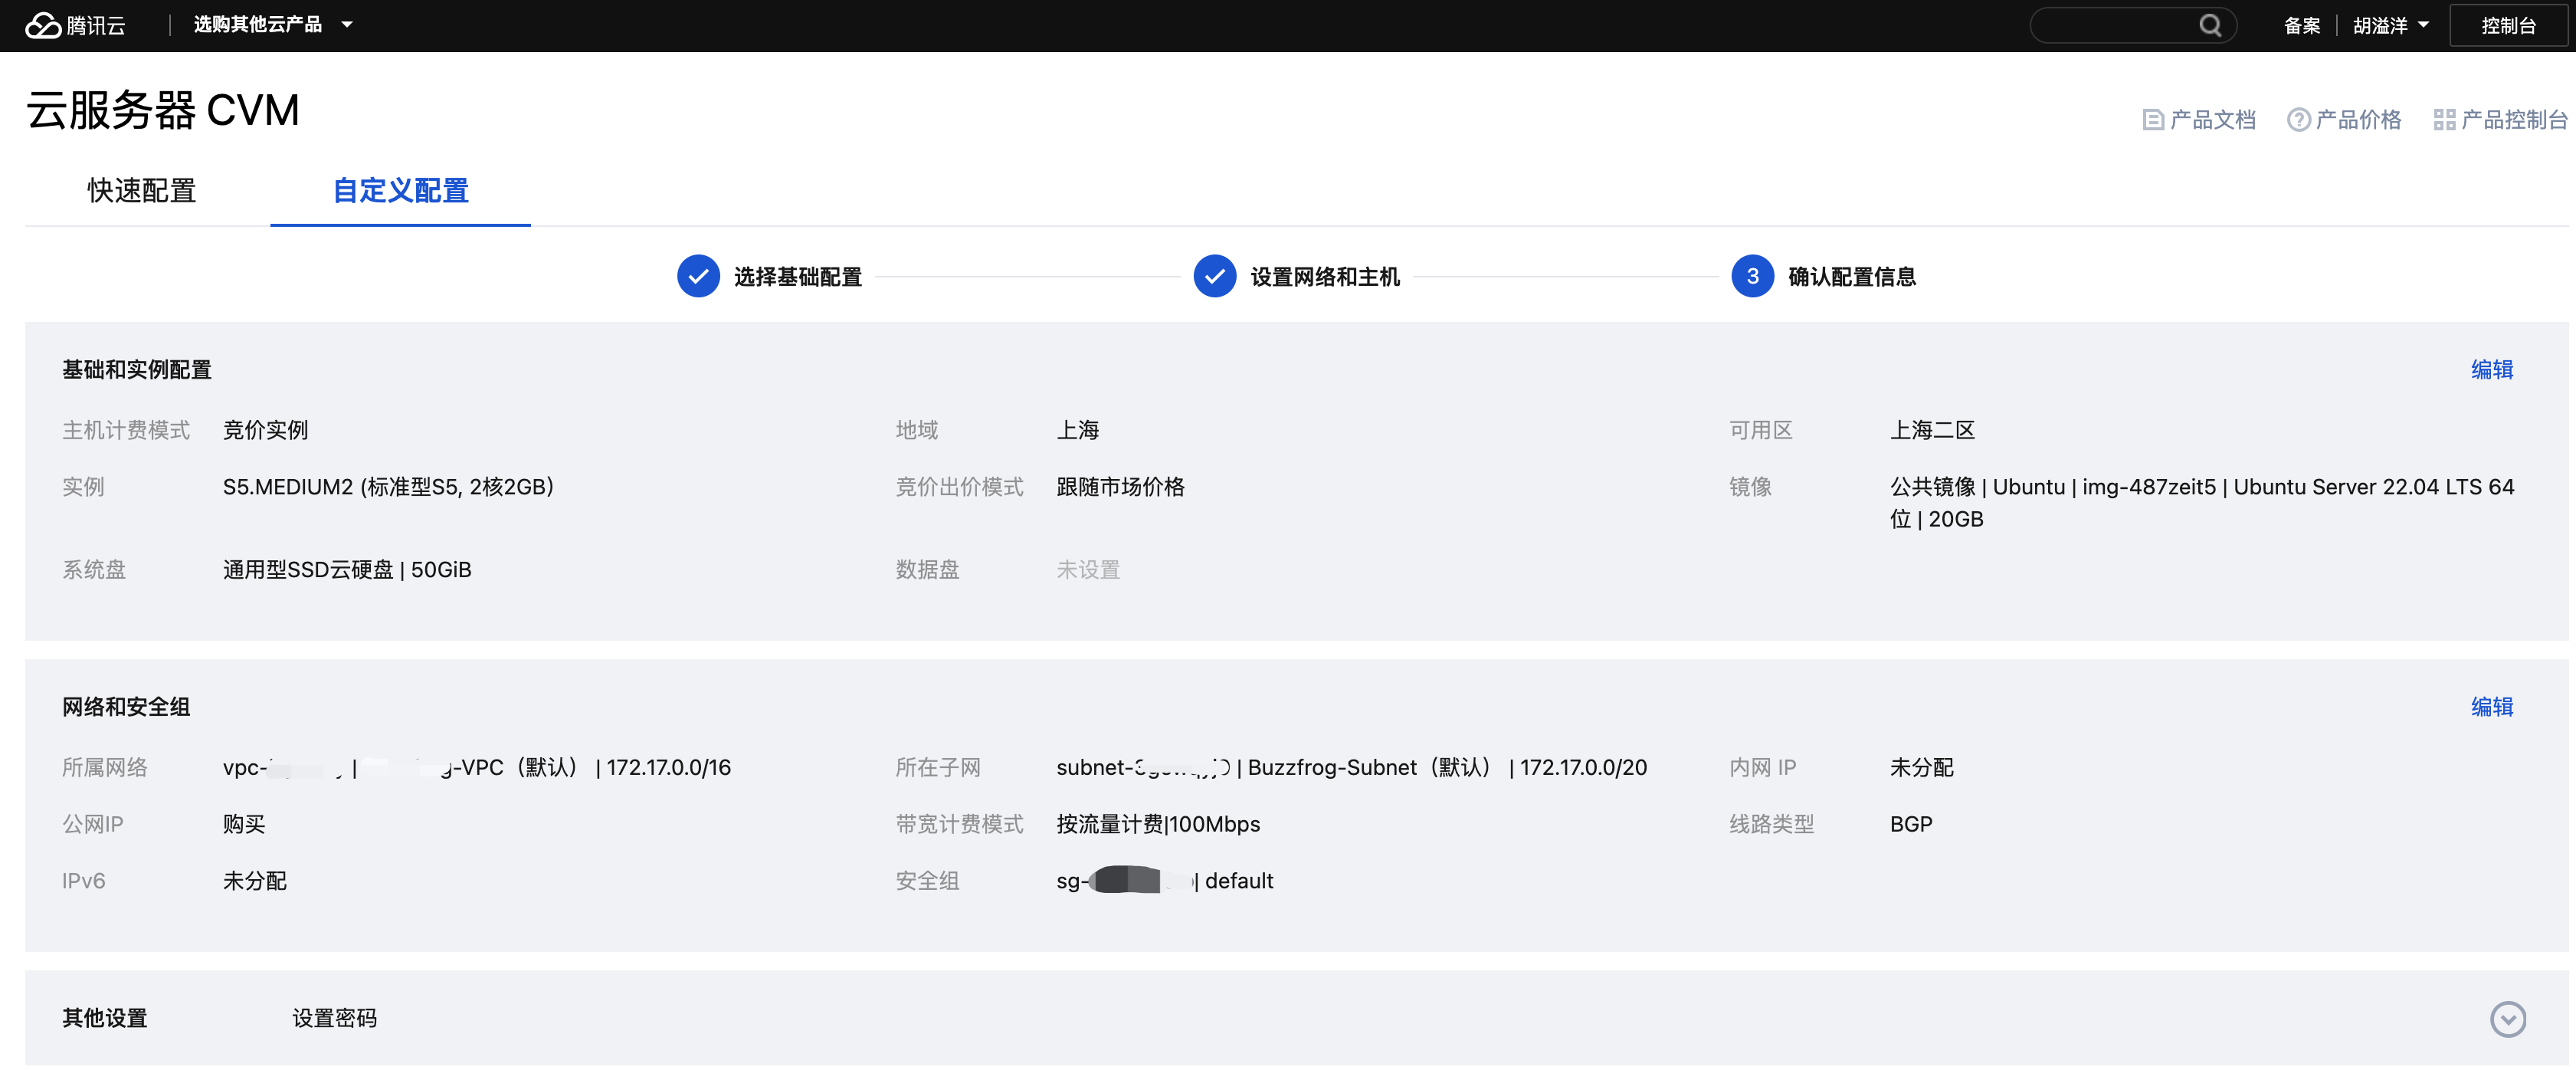Open 产品文档 link
The height and width of the screenshot is (1070, 2576).
2198,120
